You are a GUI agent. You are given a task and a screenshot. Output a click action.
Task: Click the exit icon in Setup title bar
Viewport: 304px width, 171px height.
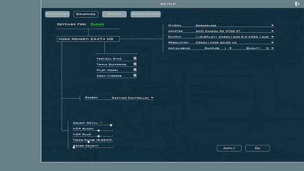pyautogui.click(x=297, y=4)
